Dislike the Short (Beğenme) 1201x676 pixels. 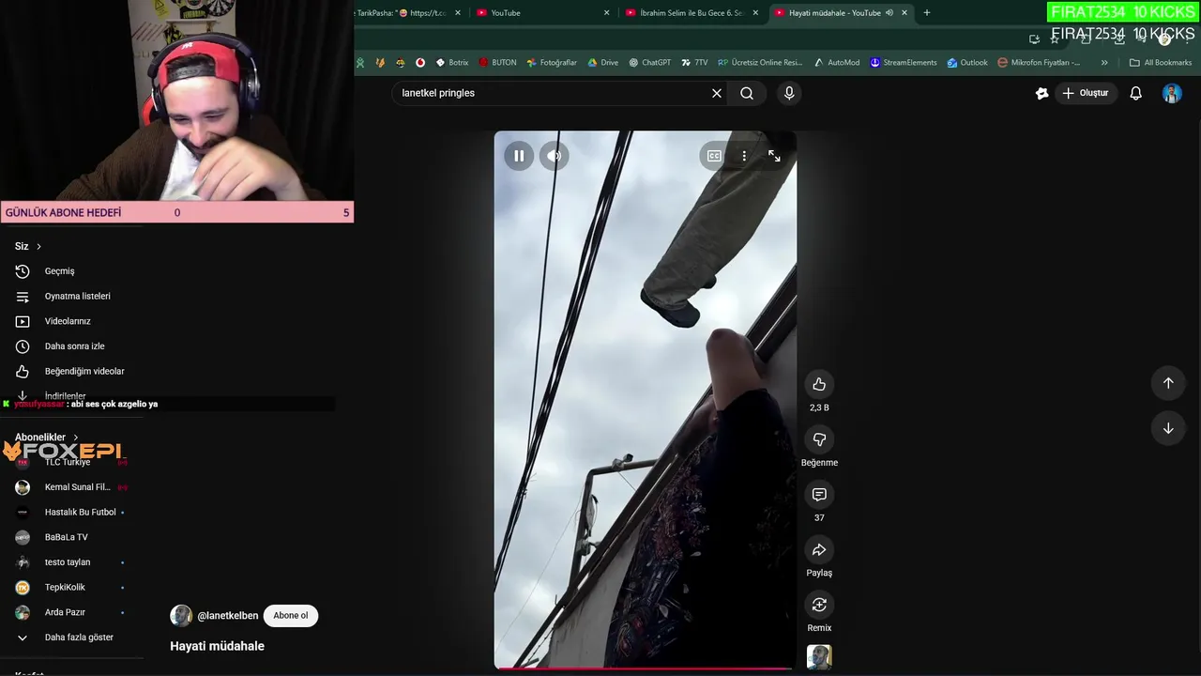pos(819,439)
